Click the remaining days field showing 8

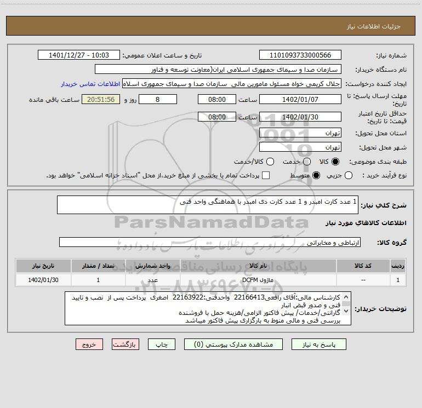pos(158,99)
